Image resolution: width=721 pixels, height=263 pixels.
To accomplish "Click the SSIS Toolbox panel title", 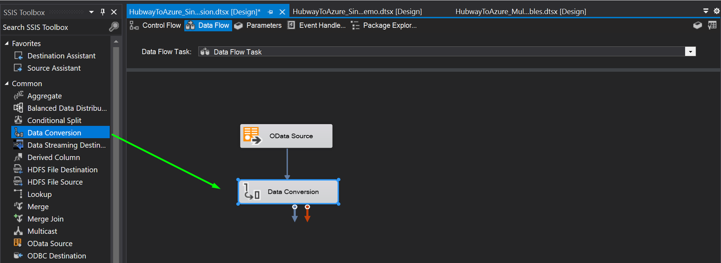I will (x=24, y=12).
